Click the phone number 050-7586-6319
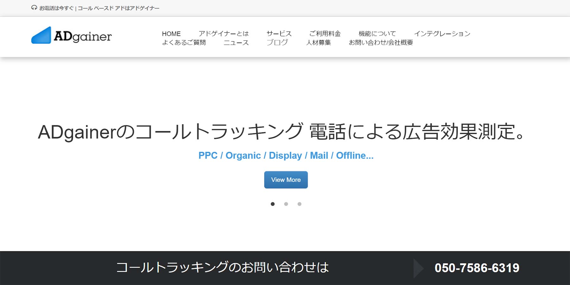The width and height of the screenshot is (570, 285). [x=477, y=268]
